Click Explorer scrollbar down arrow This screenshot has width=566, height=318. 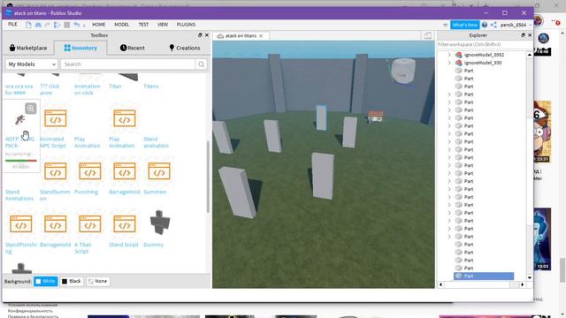coord(530,277)
